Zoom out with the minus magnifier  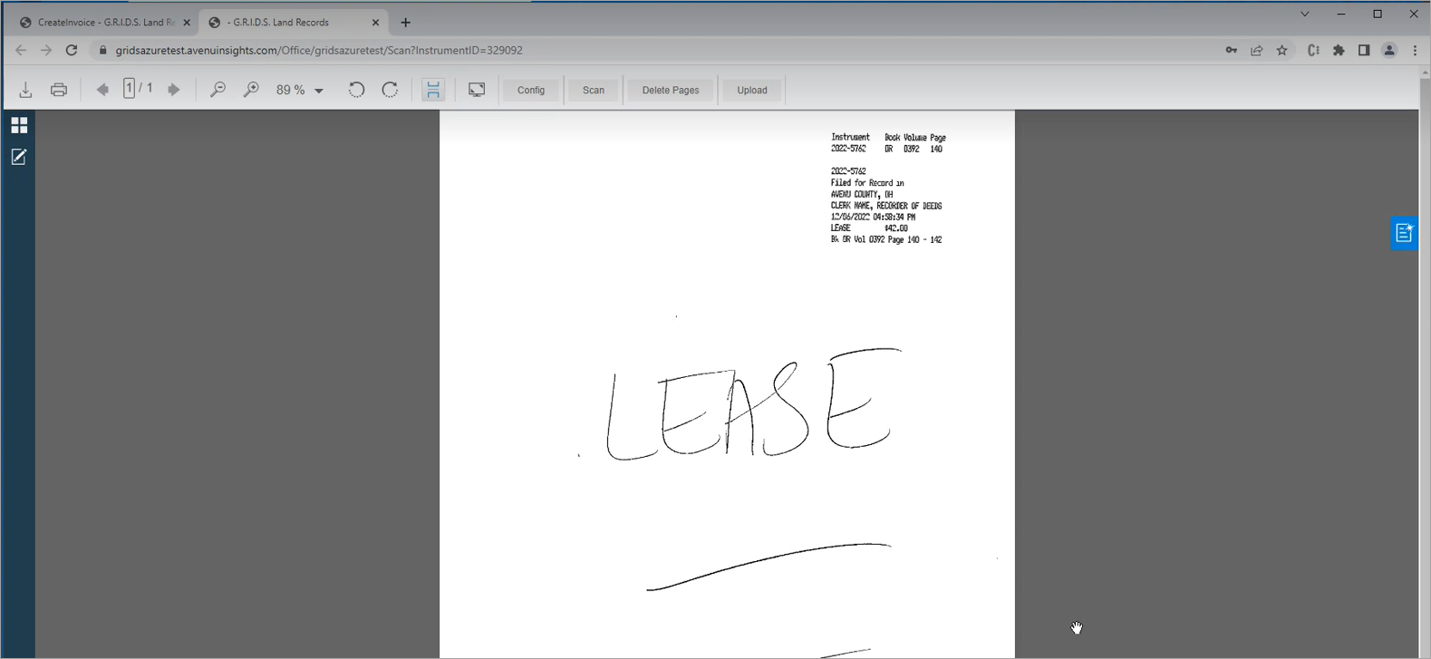click(x=218, y=90)
